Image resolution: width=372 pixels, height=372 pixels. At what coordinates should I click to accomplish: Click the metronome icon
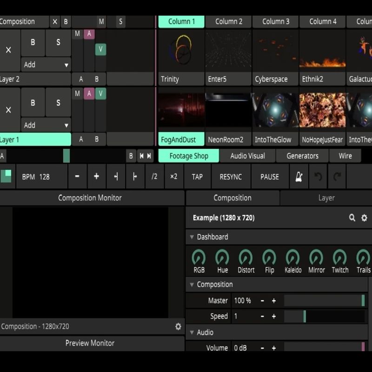(298, 177)
